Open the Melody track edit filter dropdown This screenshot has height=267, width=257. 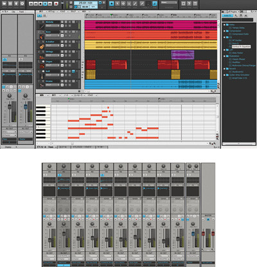tap(53, 26)
